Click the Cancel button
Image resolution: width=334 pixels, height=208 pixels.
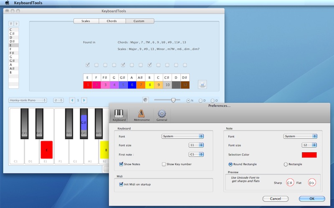[x=276, y=199]
